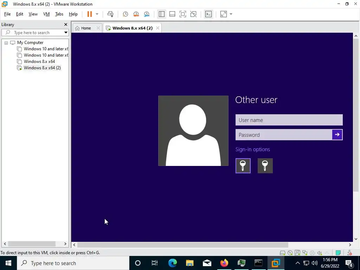Open the File menu

pyautogui.click(x=7, y=14)
